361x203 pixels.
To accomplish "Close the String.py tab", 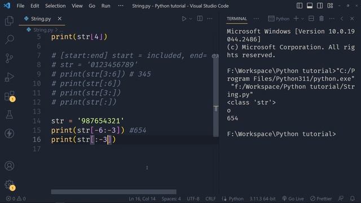I will pos(60,19).
